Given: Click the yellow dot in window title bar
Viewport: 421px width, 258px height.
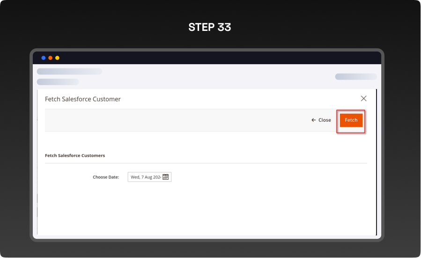Looking at the screenshot, I should pos(57,58).
